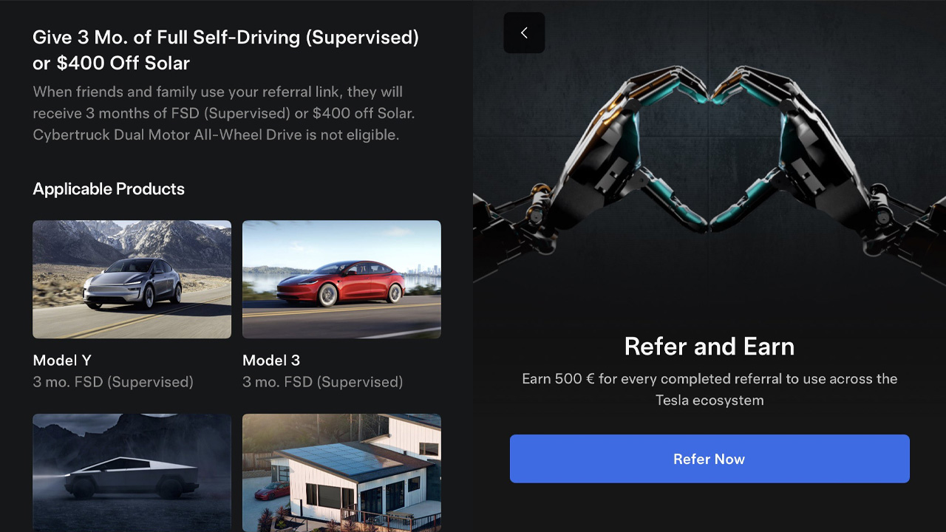
Task: Click the Earn 500 € reward description
Action: coord(709,389)
